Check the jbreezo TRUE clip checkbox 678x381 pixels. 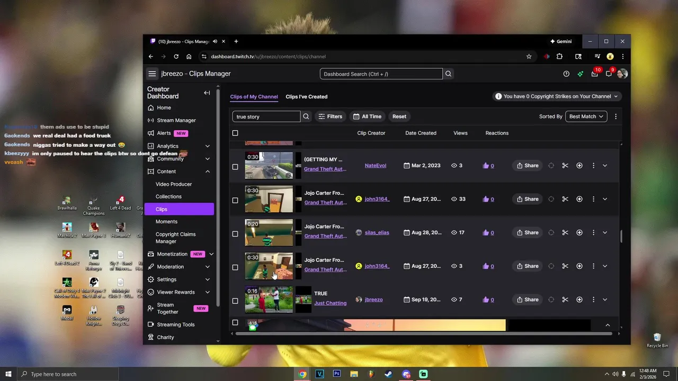click(x=235, y=301)
